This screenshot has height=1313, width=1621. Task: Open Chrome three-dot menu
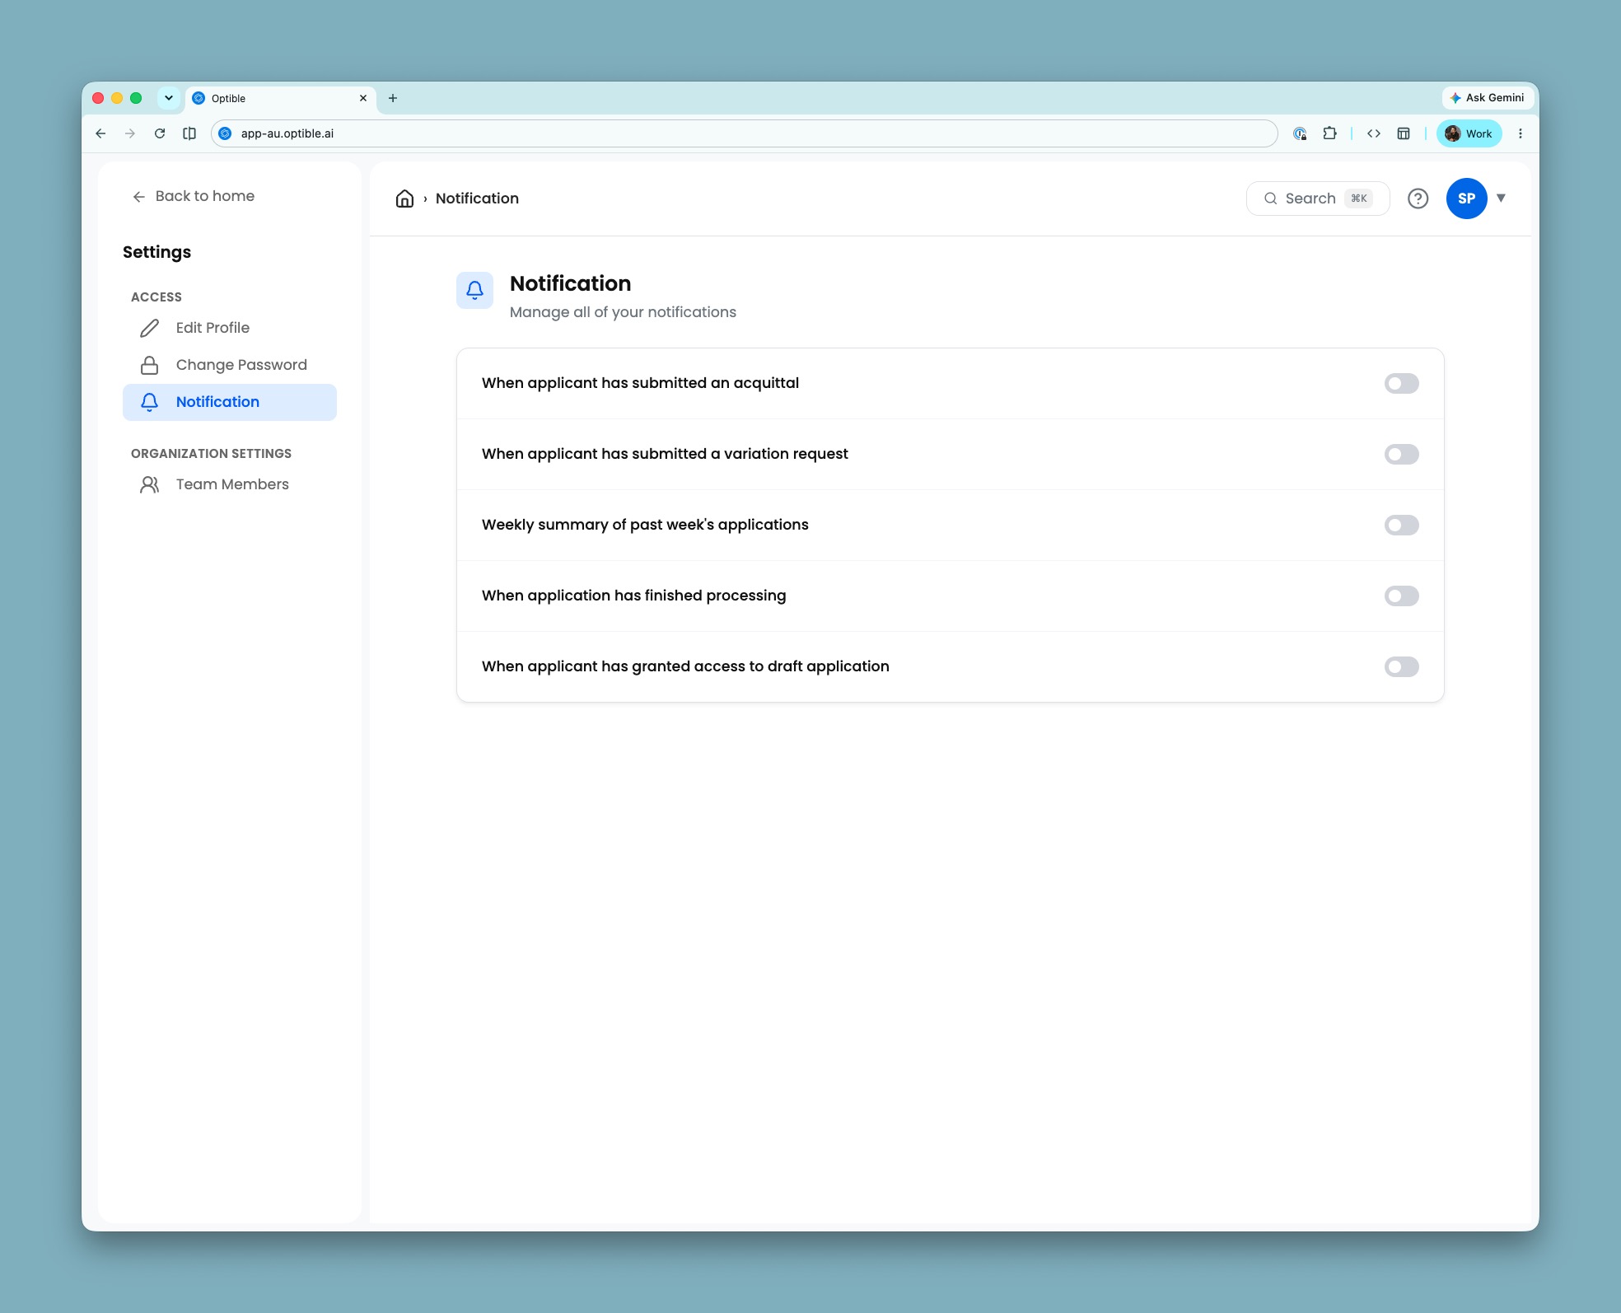click(x=1520, y=133)
